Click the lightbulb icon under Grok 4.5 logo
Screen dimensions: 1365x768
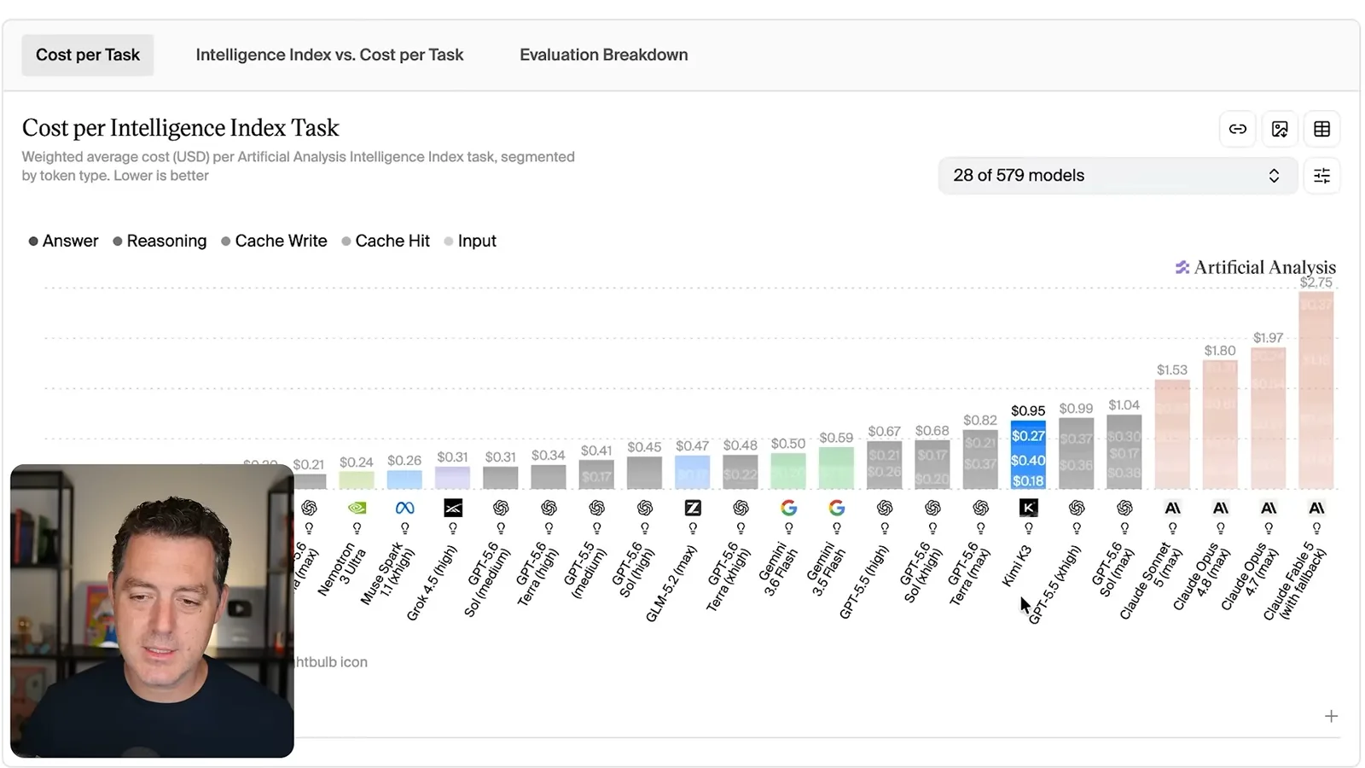pos(453,528)
